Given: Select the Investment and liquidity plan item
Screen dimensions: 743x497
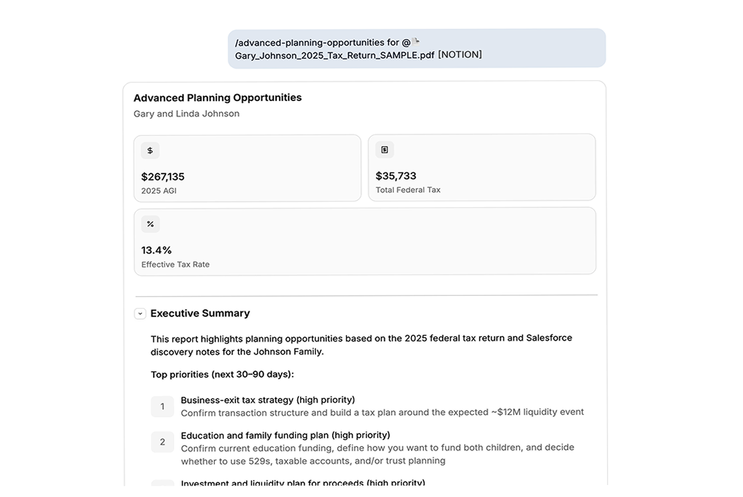Looking at the screenshot, I should click(303, 483).
